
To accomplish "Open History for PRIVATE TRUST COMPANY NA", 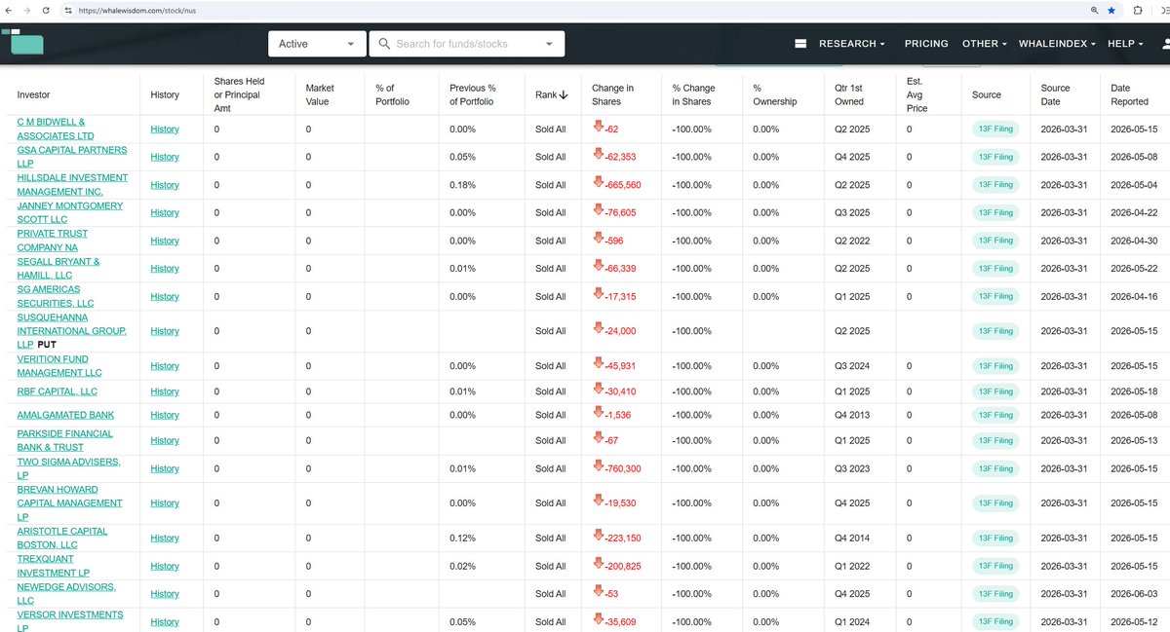I will click(165, 241).
